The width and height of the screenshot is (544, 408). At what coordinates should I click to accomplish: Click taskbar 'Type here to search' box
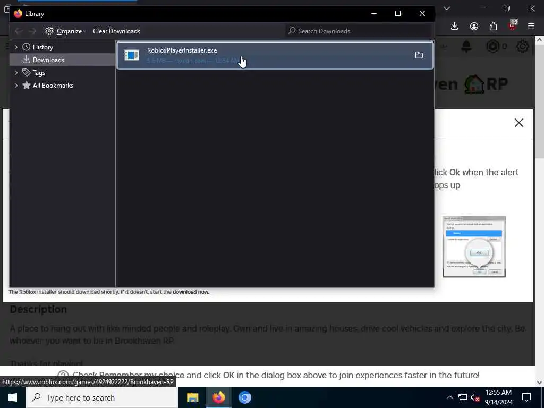click(102, 397)
